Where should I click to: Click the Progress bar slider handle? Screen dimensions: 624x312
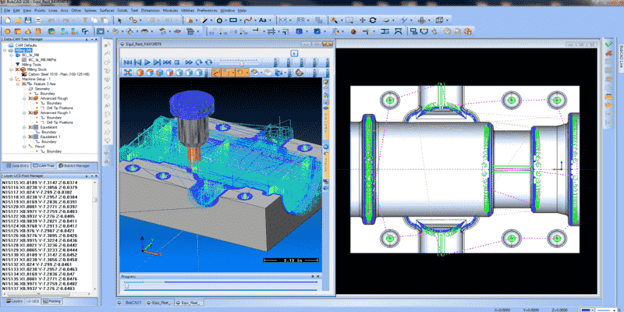click(x=126, y=285)
